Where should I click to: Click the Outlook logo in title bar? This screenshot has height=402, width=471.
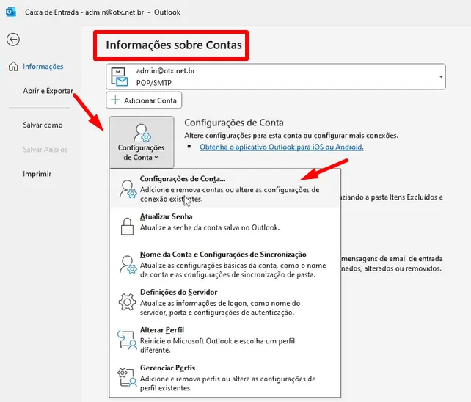[11, 12]
